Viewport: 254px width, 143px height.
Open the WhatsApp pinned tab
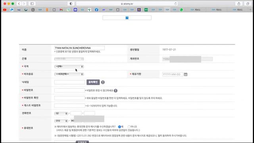tap(181, 10)
